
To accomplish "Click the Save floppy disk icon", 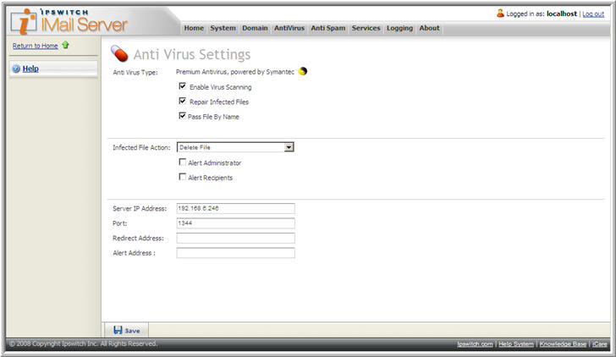I will [x=117, y=330].
